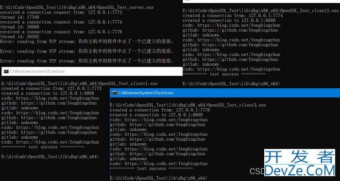
Task: Click the line 'thread id: 17348'
Action: [x=19, y=17]
